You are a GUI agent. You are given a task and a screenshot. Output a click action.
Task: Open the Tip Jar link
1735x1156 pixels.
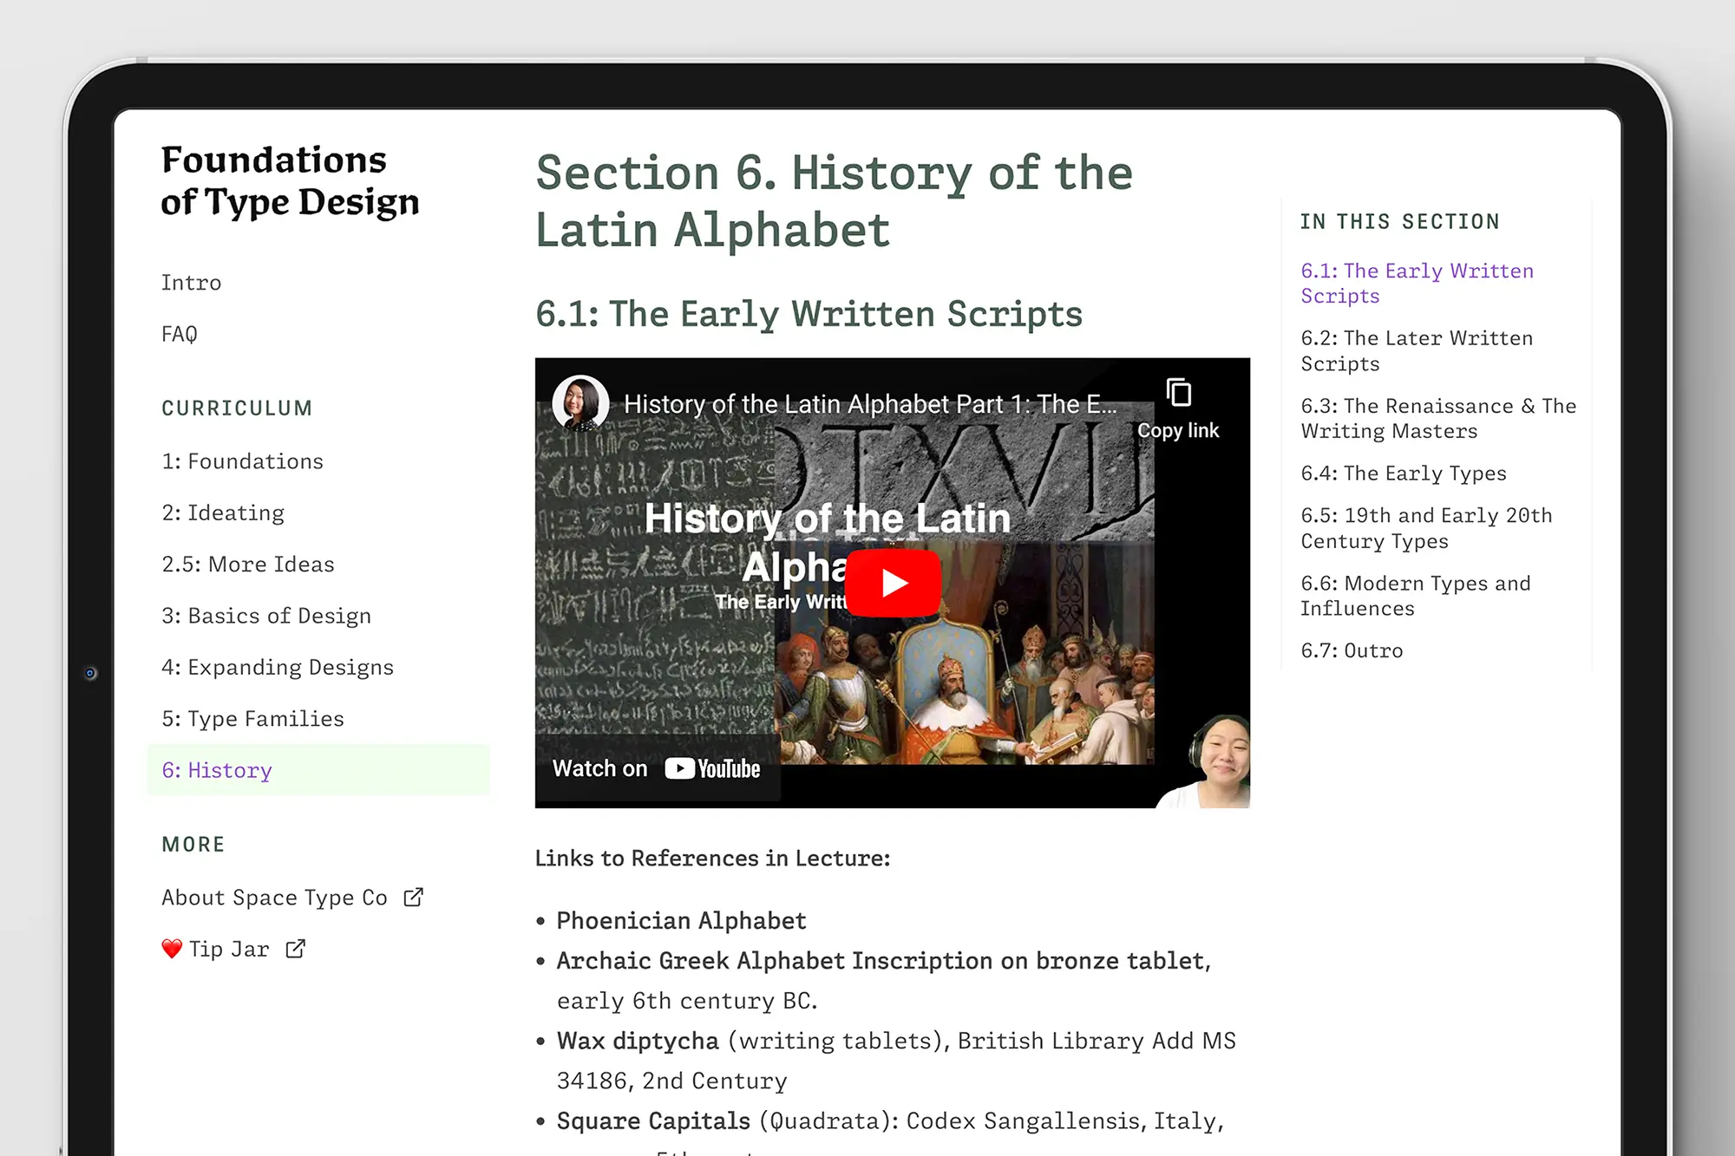pyautogui.click(x=229, y=950)
